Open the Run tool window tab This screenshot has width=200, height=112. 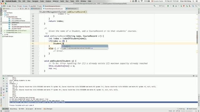click(6, 109)
